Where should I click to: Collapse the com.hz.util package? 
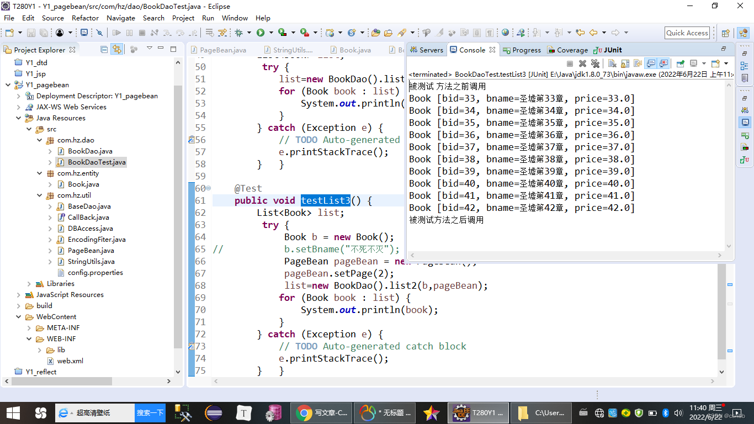[x=39, y=195]
